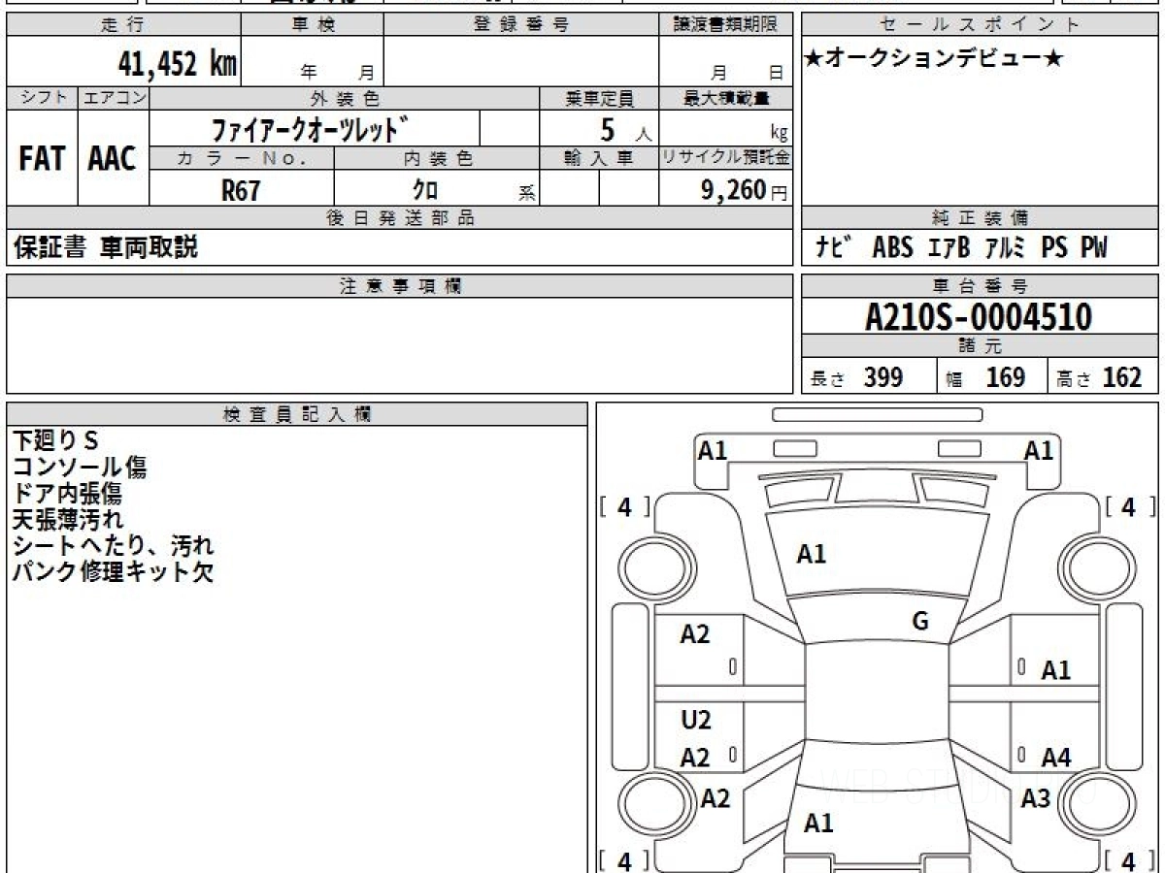Click the ★オークションデビュー★ sales point
1165x873 pixels.
934,59
